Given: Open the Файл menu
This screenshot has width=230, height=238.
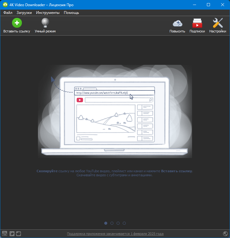Looking at the screenshot, I should 8,13.
